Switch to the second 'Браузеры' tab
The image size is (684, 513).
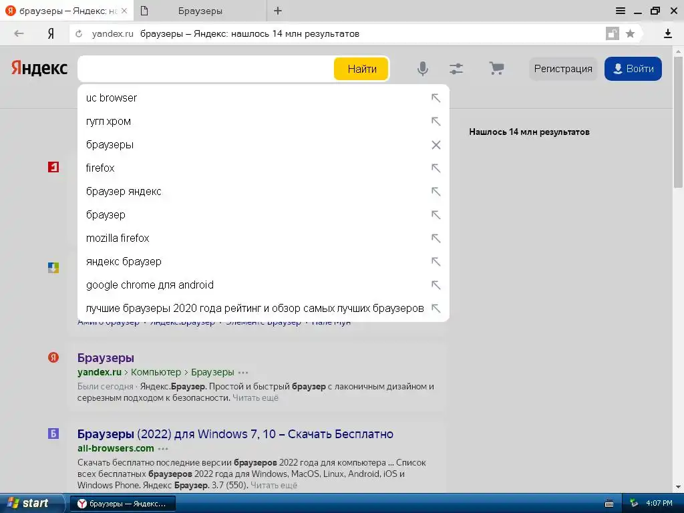[x=200, y=11]
